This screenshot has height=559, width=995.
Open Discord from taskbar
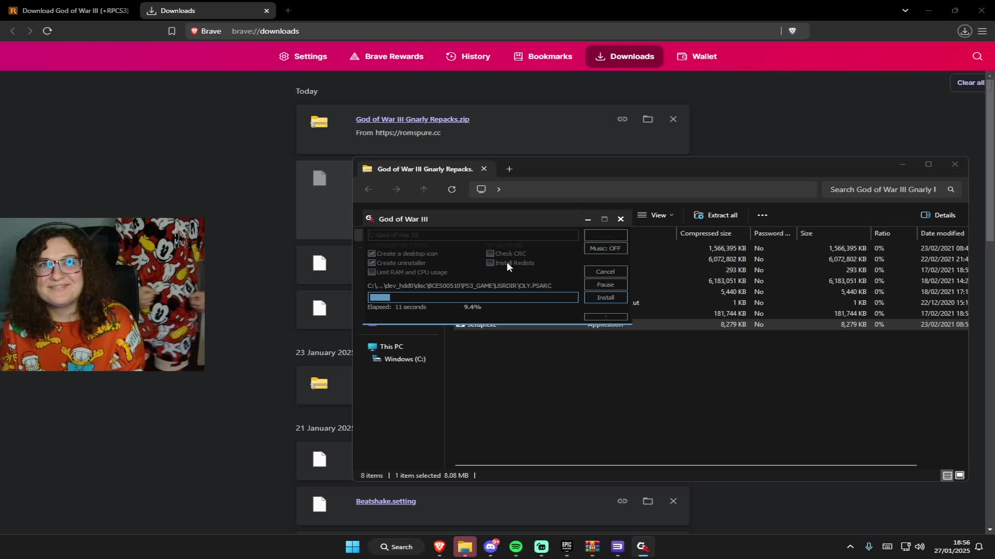(491, 547)
